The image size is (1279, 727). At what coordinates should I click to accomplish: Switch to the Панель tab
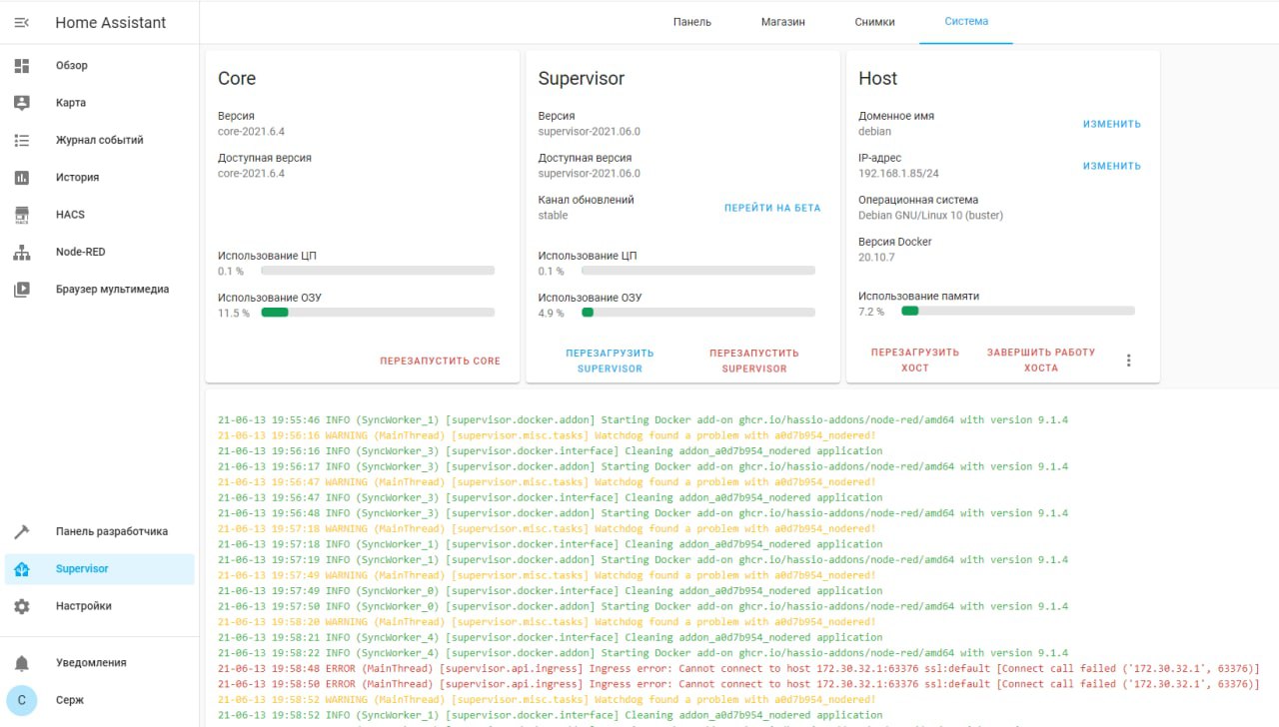coord(692,22)
